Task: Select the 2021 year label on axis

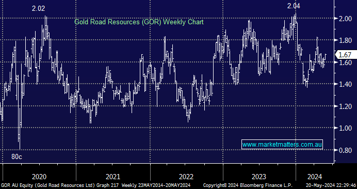Action: [113, 177]
